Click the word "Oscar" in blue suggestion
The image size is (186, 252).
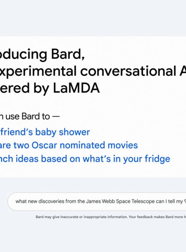pyautogui.click(x=44, y=145)
